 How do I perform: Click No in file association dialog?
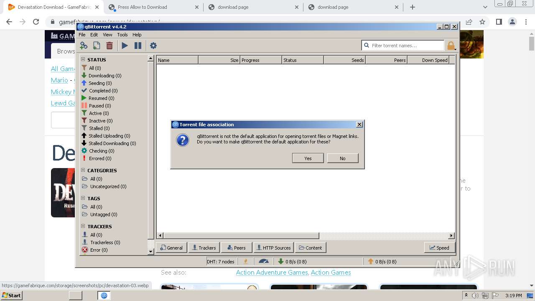(x=343, y=158)
